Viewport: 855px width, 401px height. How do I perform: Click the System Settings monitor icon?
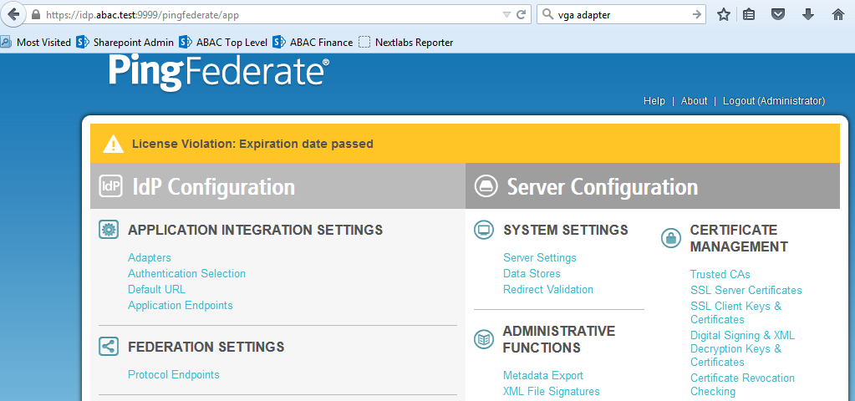click(x=484, y=230)
